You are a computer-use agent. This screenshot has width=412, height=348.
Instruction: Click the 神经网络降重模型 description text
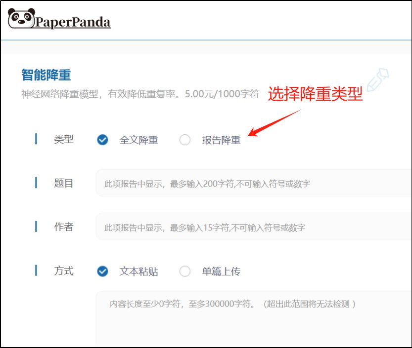tap(140, 94)
